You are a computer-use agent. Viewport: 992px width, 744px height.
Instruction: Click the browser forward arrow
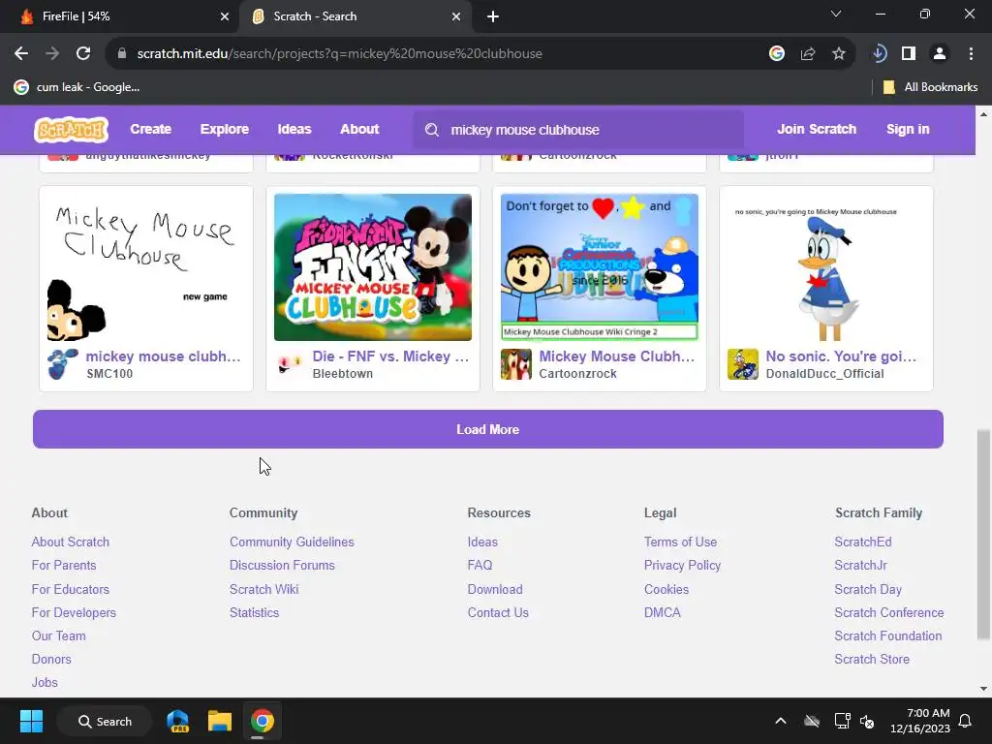point(52,54)
